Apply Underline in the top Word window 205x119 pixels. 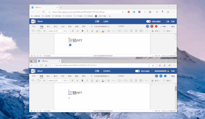[x=92, y=31]
